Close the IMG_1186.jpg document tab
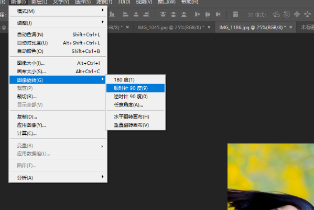This screenshot has height=210, width=314. tap(291, 27)
